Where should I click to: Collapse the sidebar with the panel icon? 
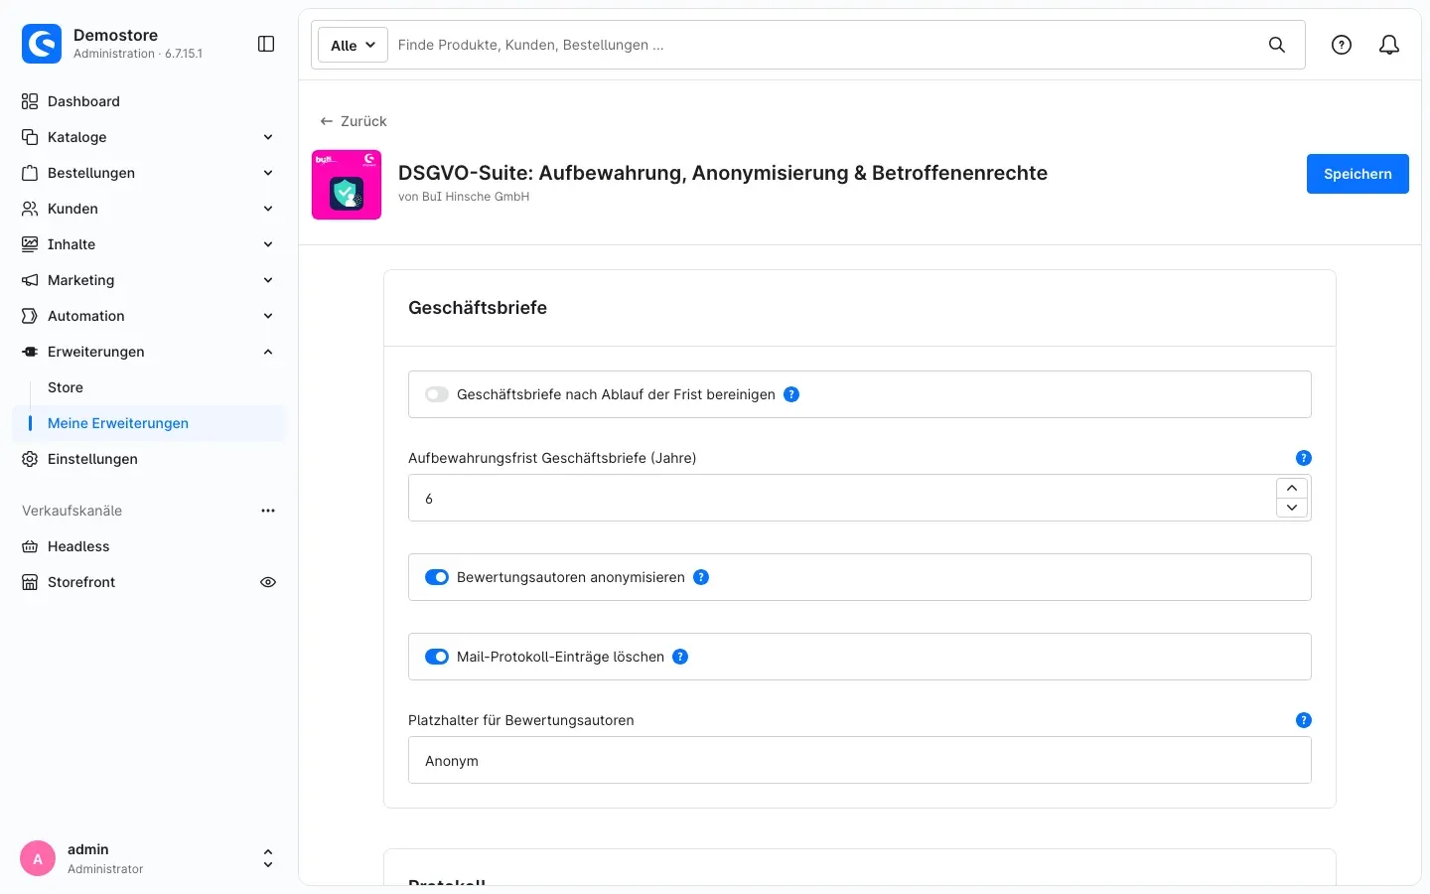(266, 44)
